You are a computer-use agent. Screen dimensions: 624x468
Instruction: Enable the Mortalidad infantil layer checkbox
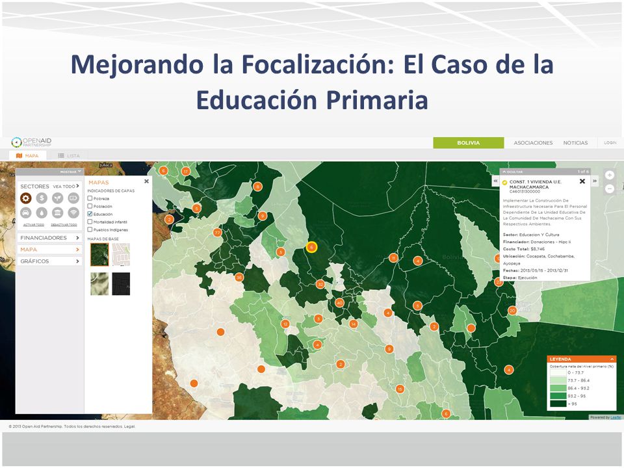coord(90,222)
